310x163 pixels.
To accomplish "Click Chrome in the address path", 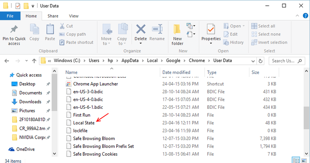I will point(197,60).
